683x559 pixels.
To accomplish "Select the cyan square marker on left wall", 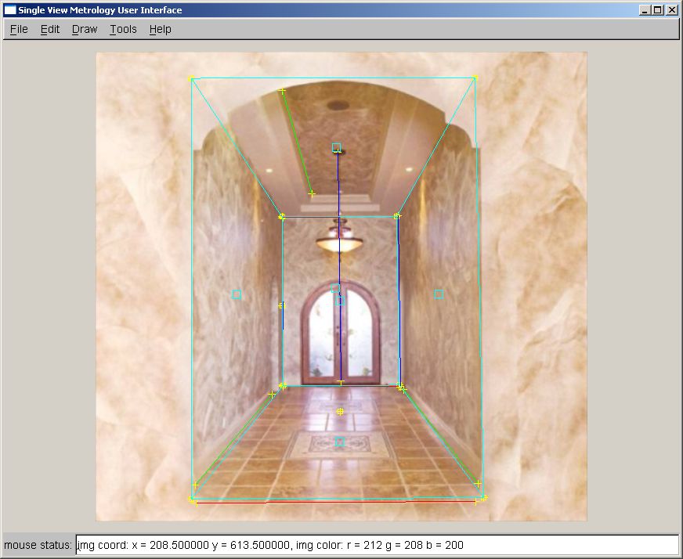I will [237, 294].
